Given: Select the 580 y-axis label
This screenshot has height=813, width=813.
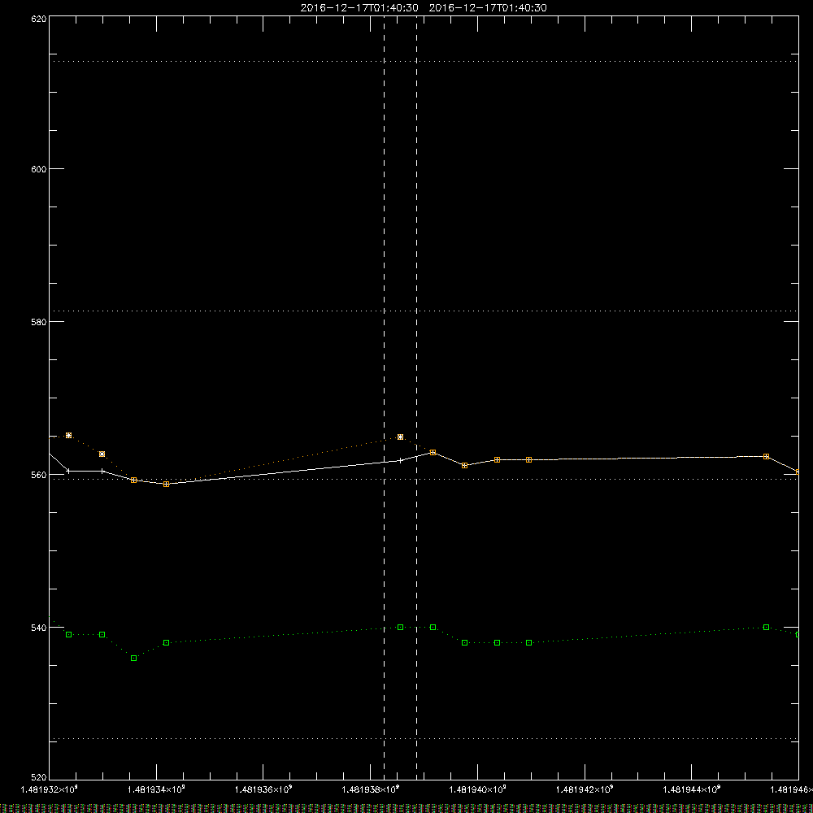Looking at the screenshot, I should coord(39,322).
